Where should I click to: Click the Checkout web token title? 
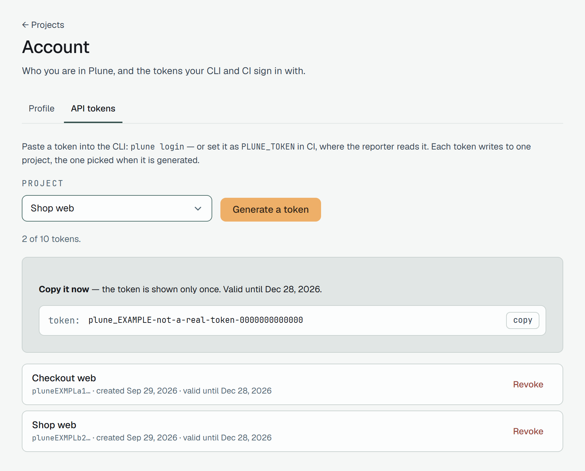click(64, 378)
